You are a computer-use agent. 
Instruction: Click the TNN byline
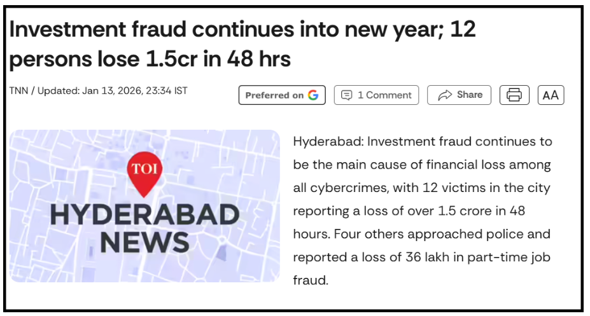(x=20, y=90)
